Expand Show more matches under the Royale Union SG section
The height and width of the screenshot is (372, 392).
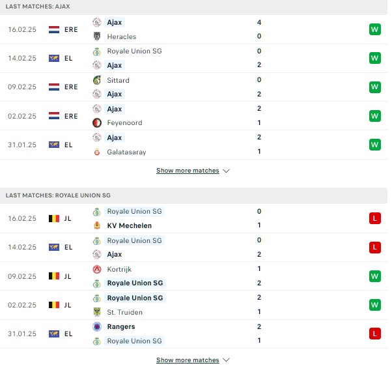(188, 360)
